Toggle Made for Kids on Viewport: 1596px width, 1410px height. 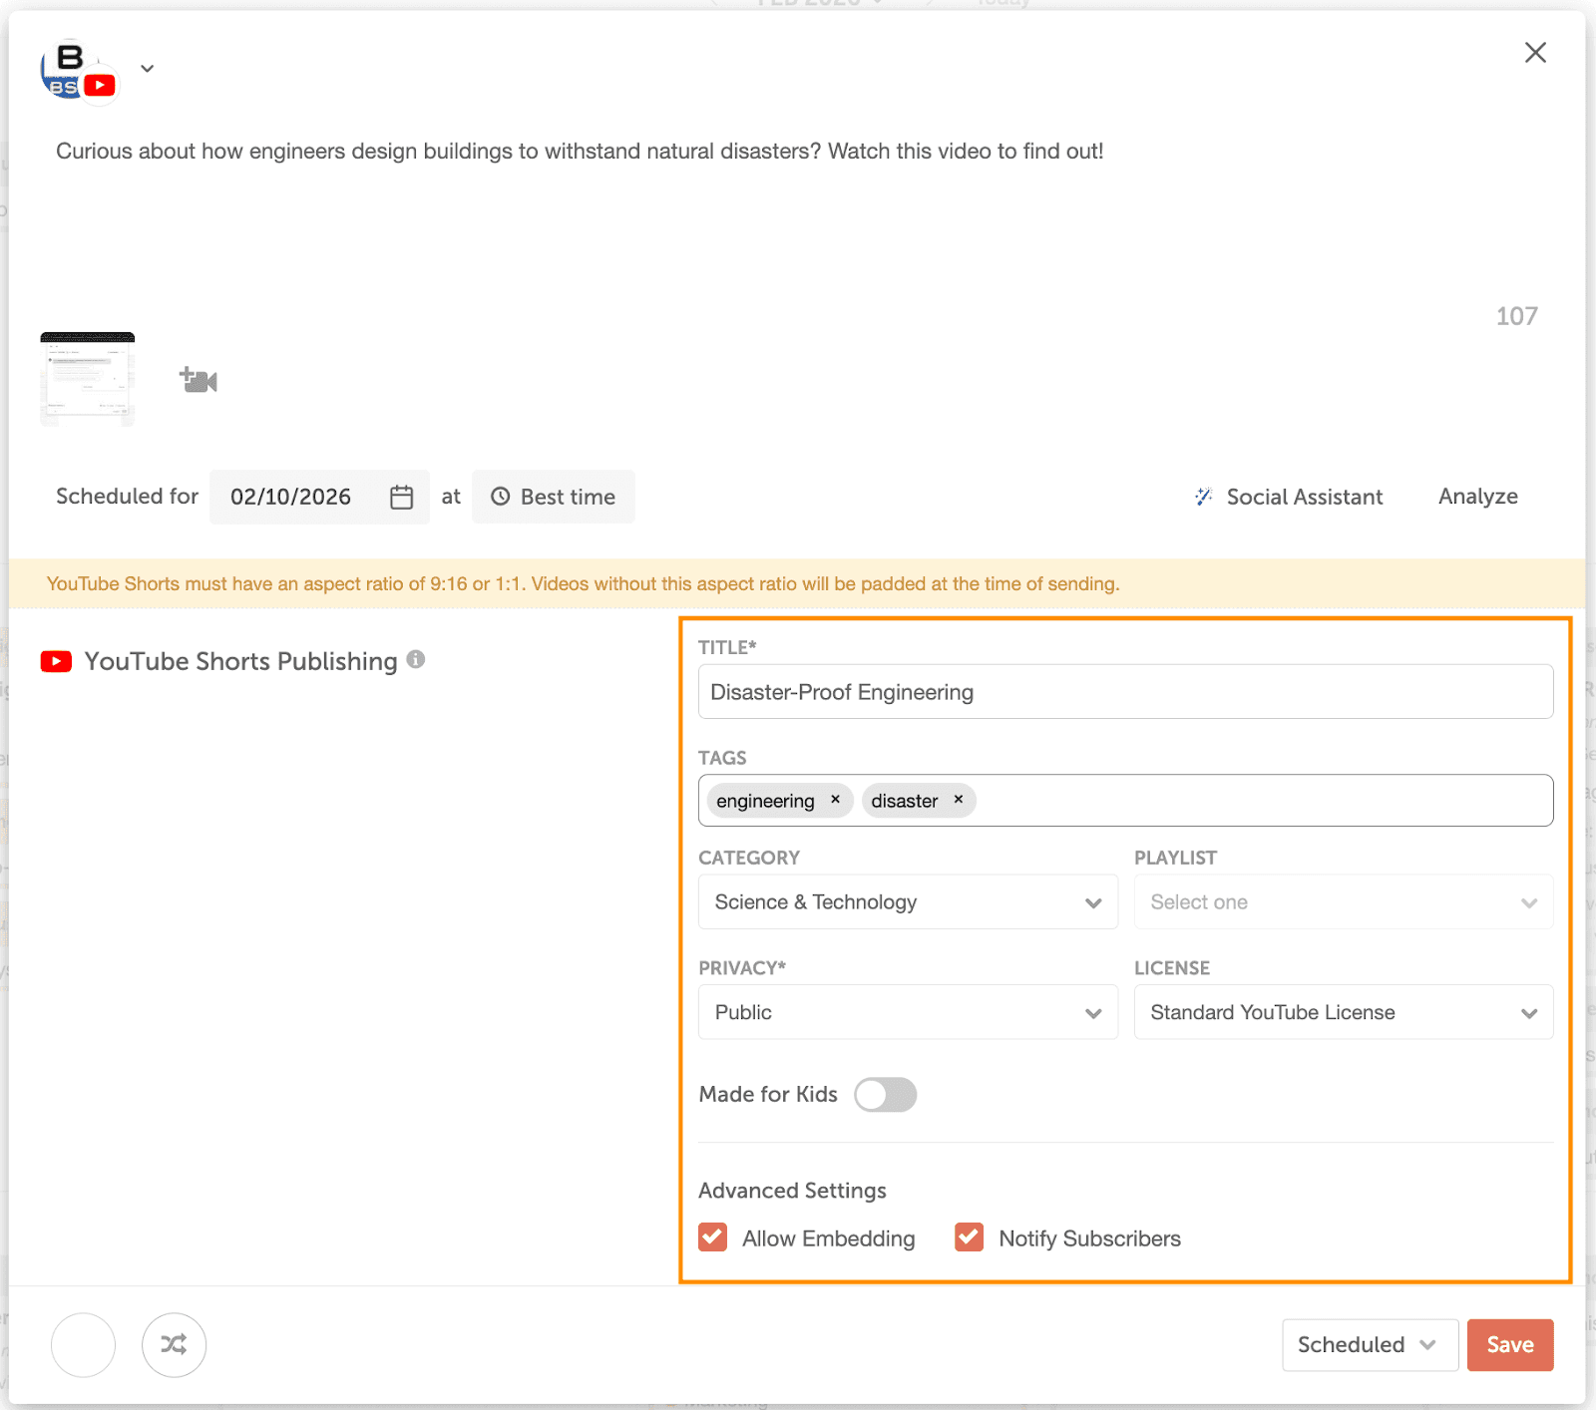click(885, 1094)
